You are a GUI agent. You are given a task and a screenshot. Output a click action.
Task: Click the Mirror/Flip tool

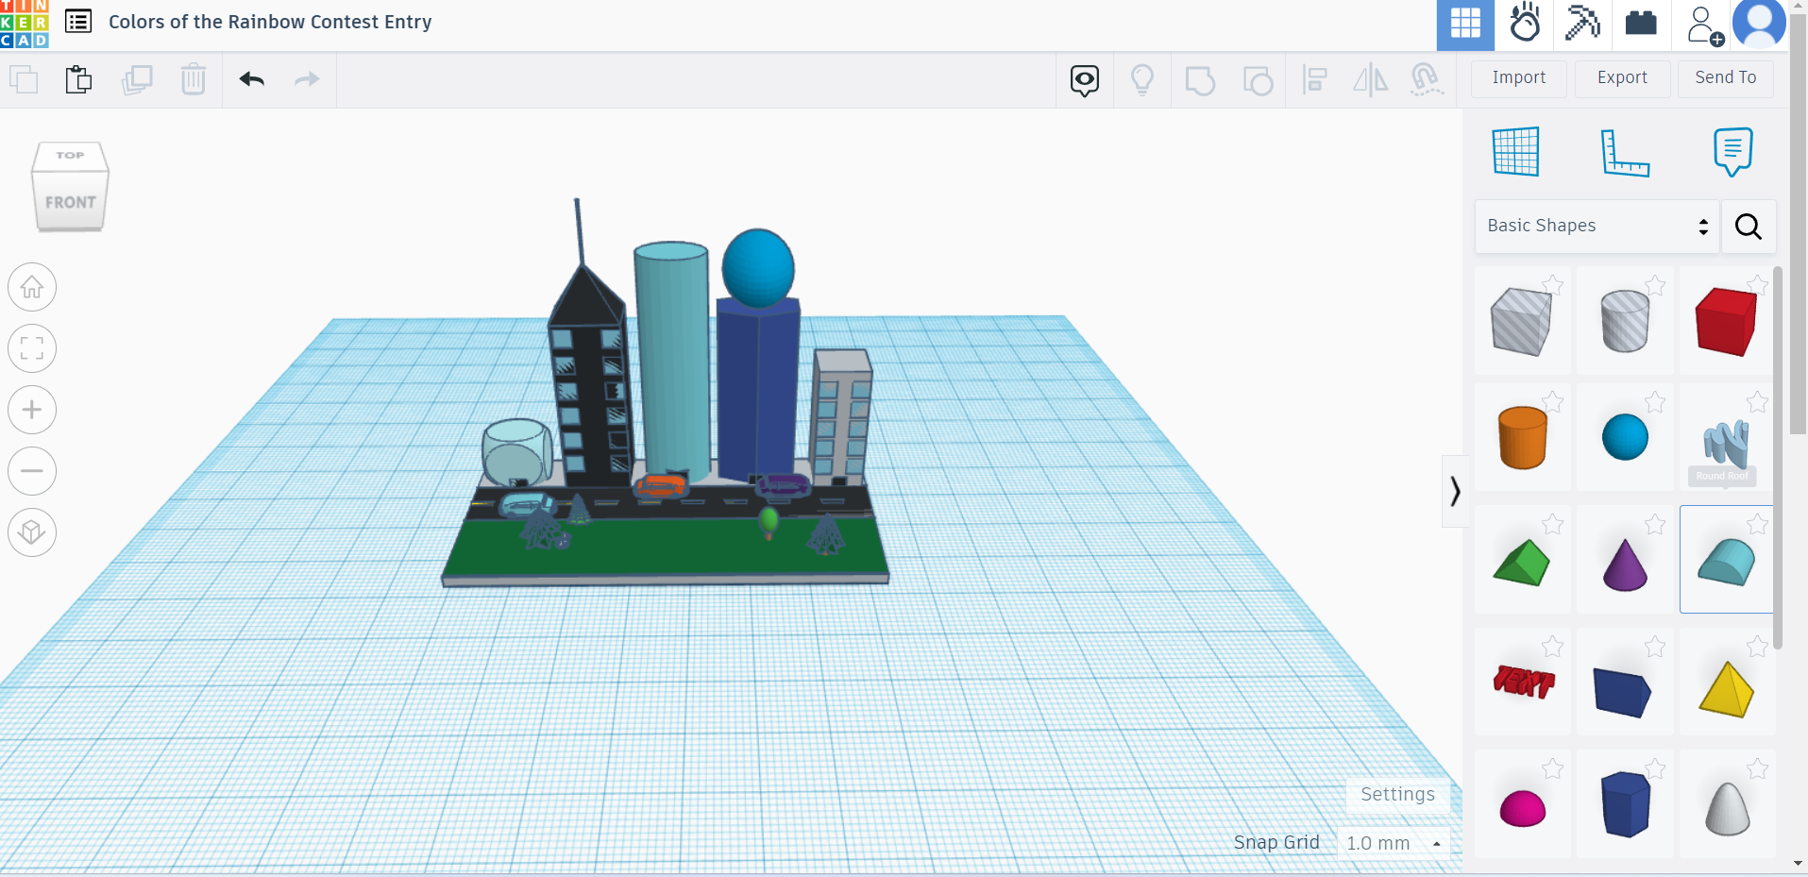coord(1370,79)
